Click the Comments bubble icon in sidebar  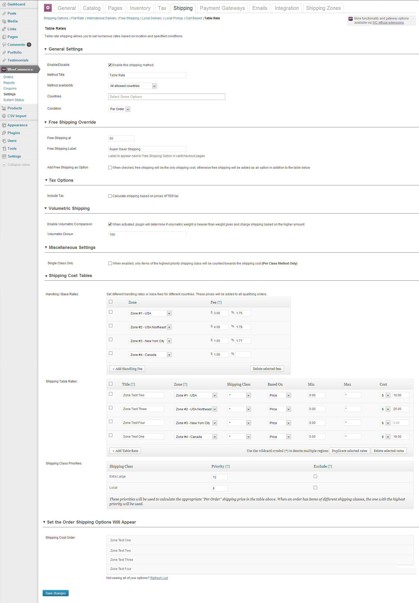point(4,45)
